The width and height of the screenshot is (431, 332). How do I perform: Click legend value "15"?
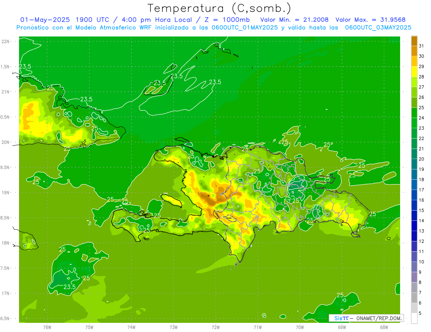421,211
